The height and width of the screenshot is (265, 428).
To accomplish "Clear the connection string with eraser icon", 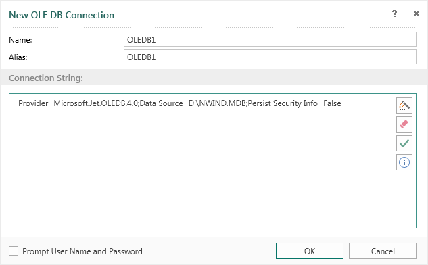I will (404, 124).
